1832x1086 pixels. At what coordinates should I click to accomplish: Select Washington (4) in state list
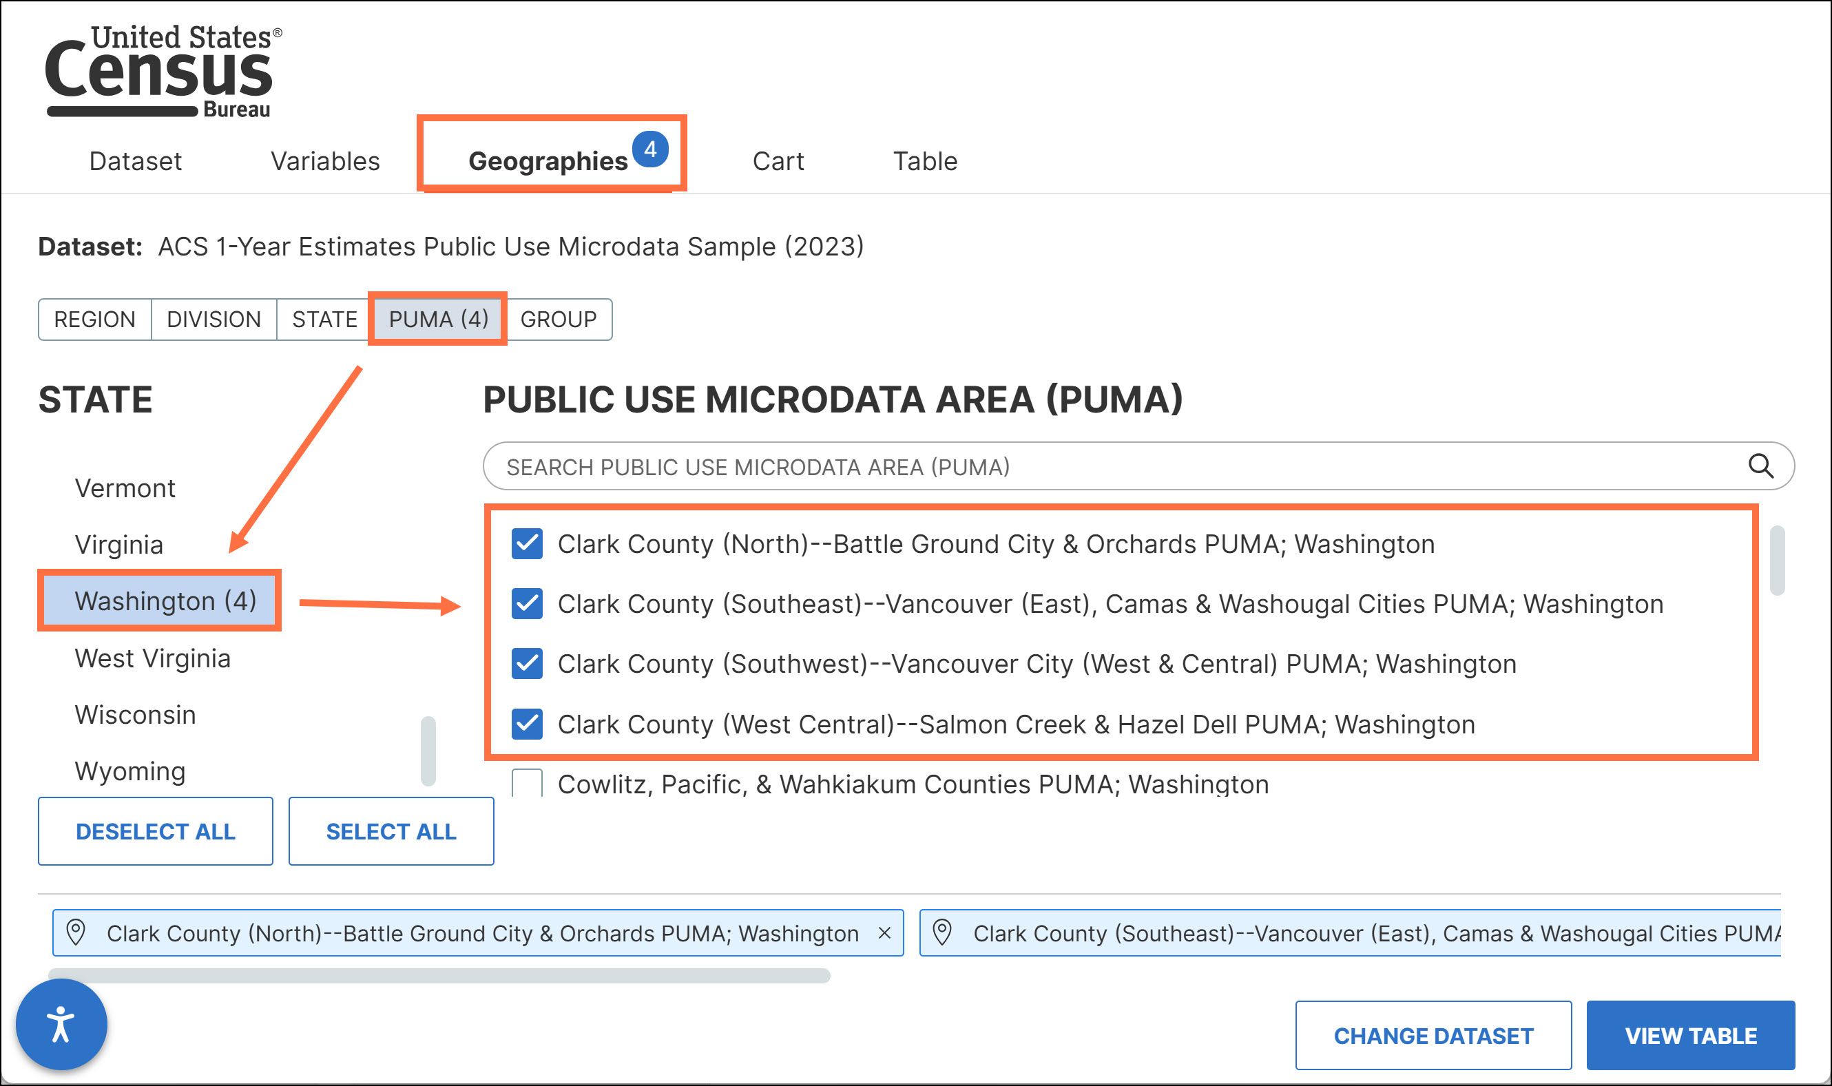pyautogui.click(x=165, y=601)
